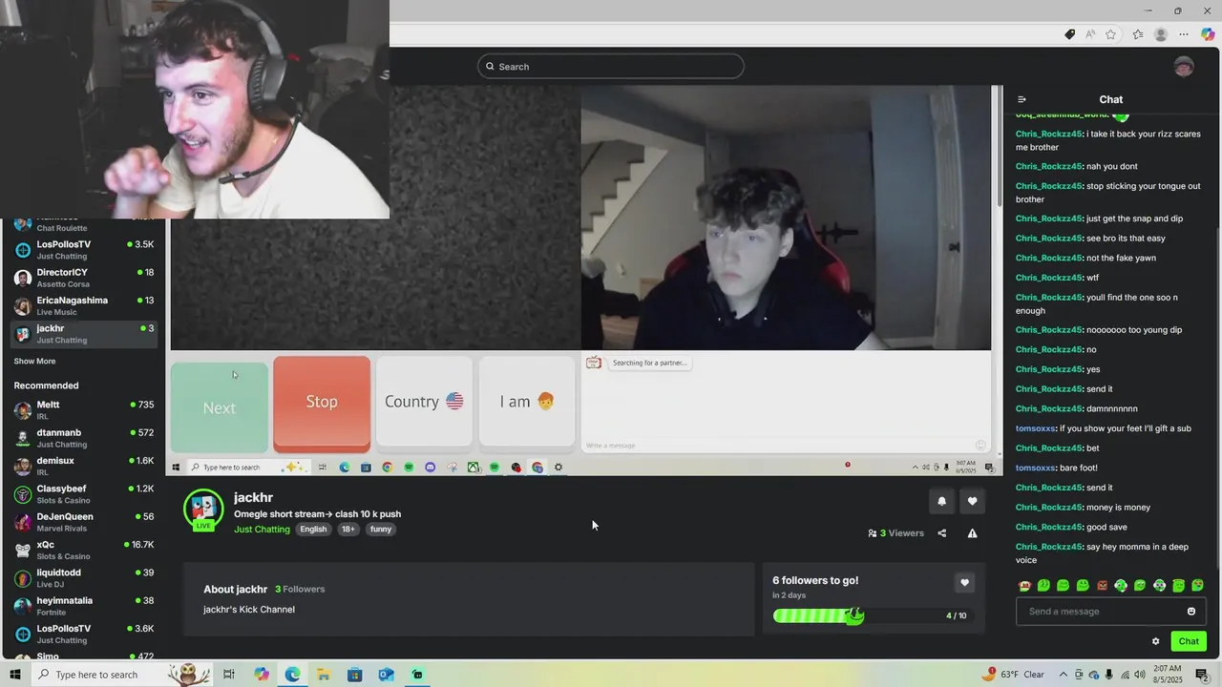Viewport: 1222px width, 687px height.
Task: Open recommended channel demisux
Action: click(x=84, y=466)
